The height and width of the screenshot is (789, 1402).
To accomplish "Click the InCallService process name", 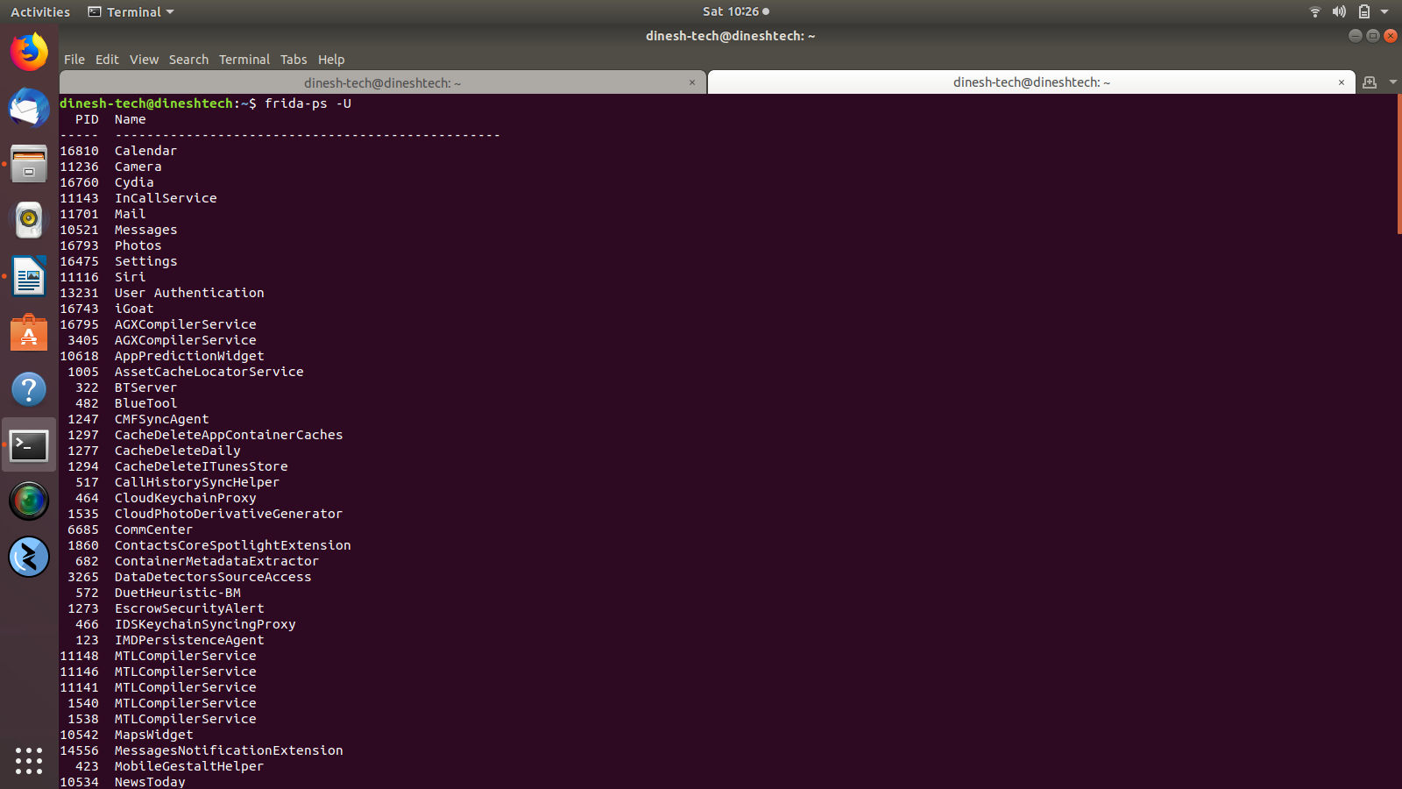I will [x=166, y=198].
